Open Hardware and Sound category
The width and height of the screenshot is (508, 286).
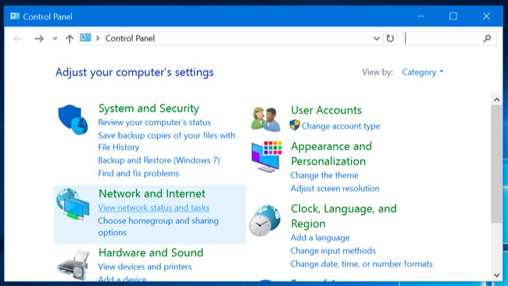pyautogui.click(x=151, y=252)
